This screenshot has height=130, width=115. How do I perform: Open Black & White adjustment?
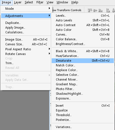(x=83, y=51)
